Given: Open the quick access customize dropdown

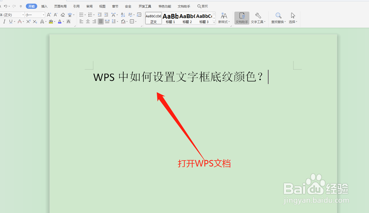Looking at the screenshot, I should pyautogui.click(x=21, y=6).
